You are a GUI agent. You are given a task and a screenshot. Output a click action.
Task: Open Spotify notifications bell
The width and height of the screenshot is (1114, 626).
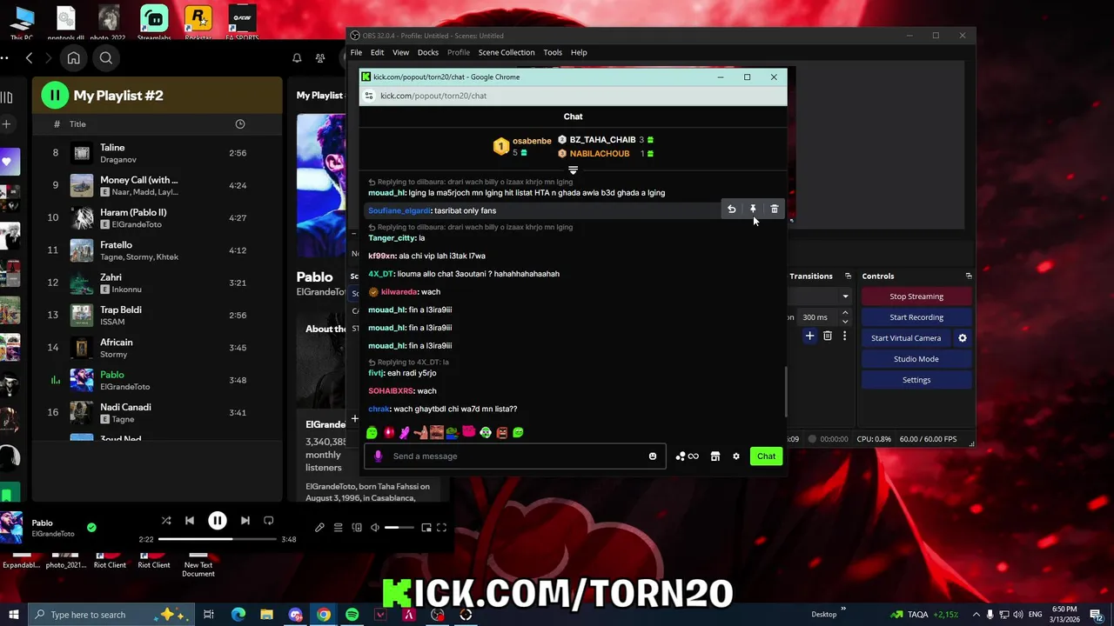pyautogui.click(x=297, y=58)
